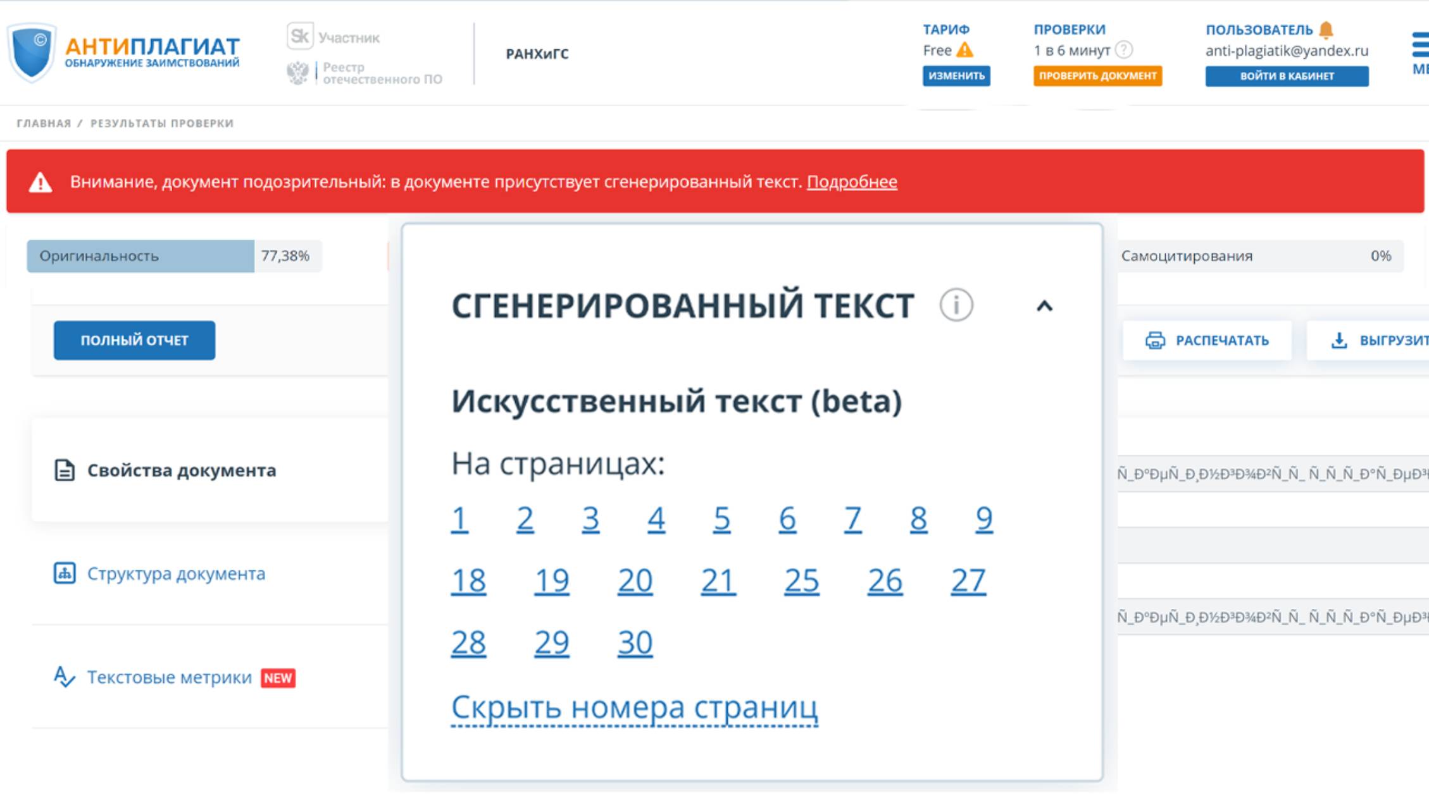The width and height of the screenshot is (1429, 803).
Task: Click ГЛАВНАЯ breadcrumb
Action: [44, 123]
